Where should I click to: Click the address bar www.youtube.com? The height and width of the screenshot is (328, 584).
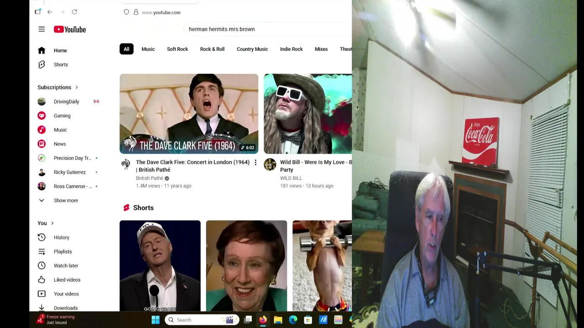[x=161, y=12]
